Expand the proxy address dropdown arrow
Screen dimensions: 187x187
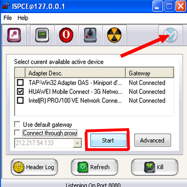click(78, 143)
